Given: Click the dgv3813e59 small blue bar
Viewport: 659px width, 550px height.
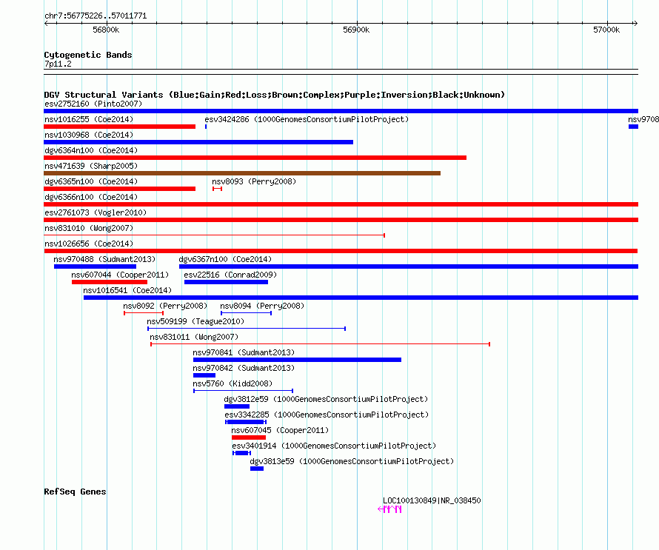Looking at the screenshot, I should pyautogui.click(x=257, y=469).
